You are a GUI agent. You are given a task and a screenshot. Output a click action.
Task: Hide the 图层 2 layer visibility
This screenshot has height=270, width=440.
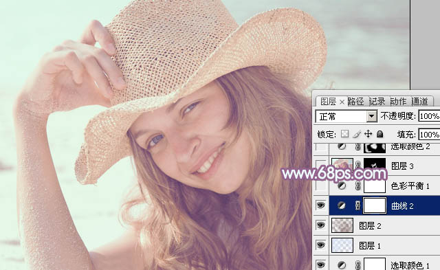[321, 225]
